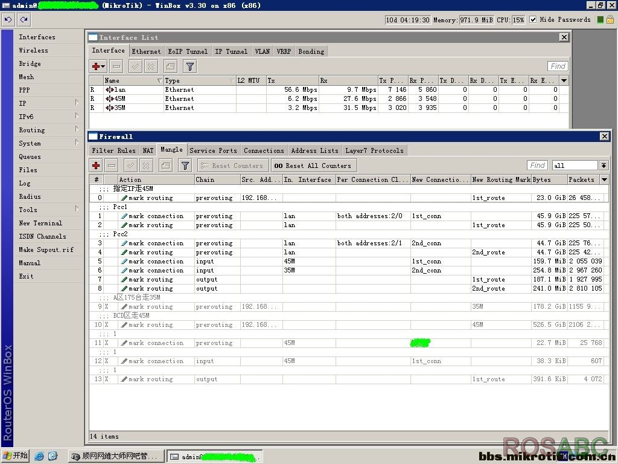
Task: Open the 顺网网维大师 taskbar window
Action: click(115, 456)
